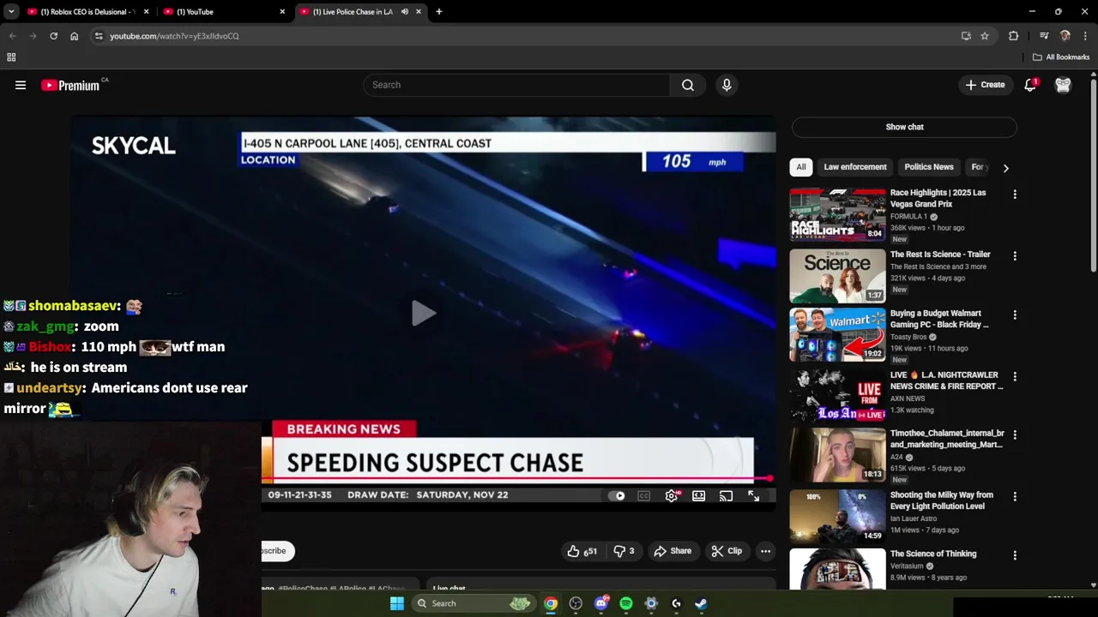Open the Science of Thinking thumbnail
1098x617 pixels.
coord(837,569)
